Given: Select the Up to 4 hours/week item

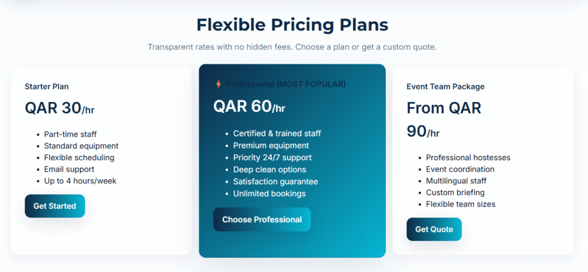Looking at the screenshot, I should pyautogui.click(x=80, y=181).
